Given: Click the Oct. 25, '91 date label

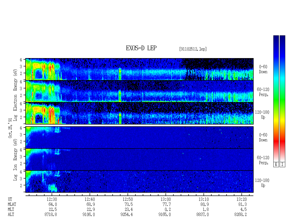Looking at the screenshot, I should pos(10,128).
